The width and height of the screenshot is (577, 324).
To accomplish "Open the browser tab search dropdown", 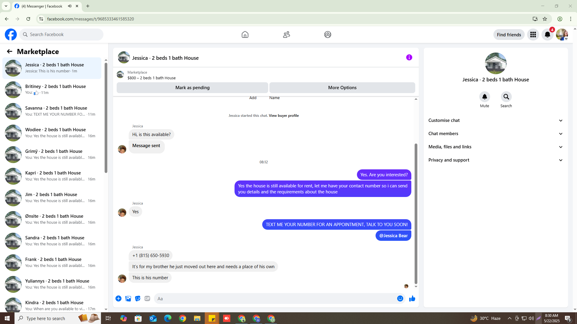I will click(6, 6).
